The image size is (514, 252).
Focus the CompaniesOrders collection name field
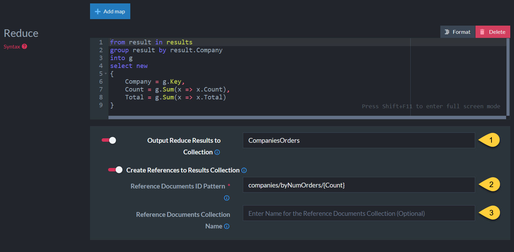(359, 140)
